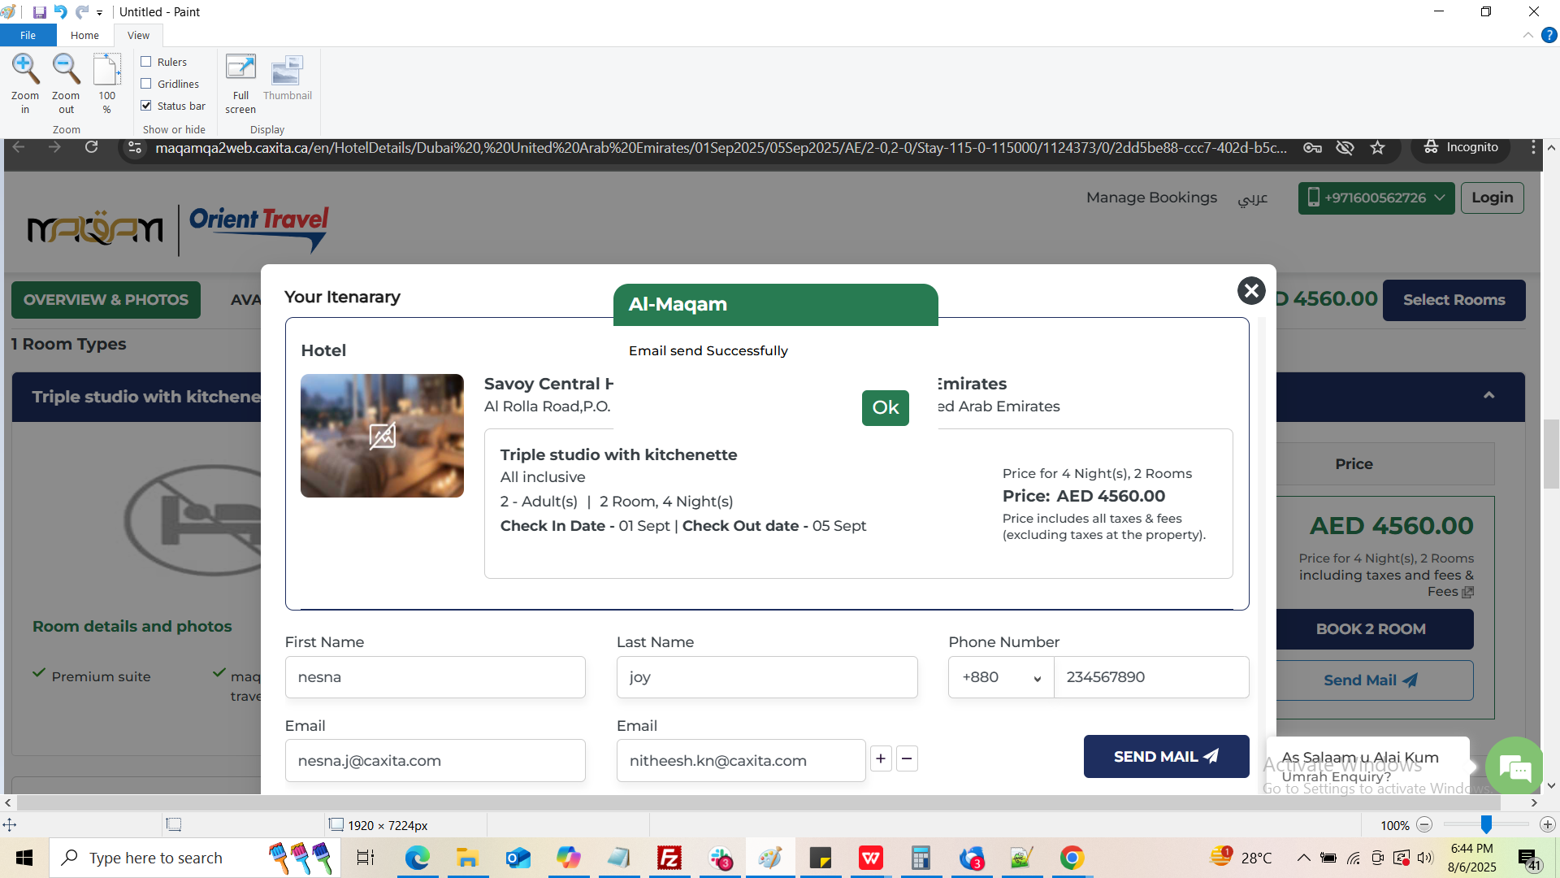Screen dimensions: 1560x878
Task: Click the zoom out minus button in status bar
Action: coord(1424,825)
